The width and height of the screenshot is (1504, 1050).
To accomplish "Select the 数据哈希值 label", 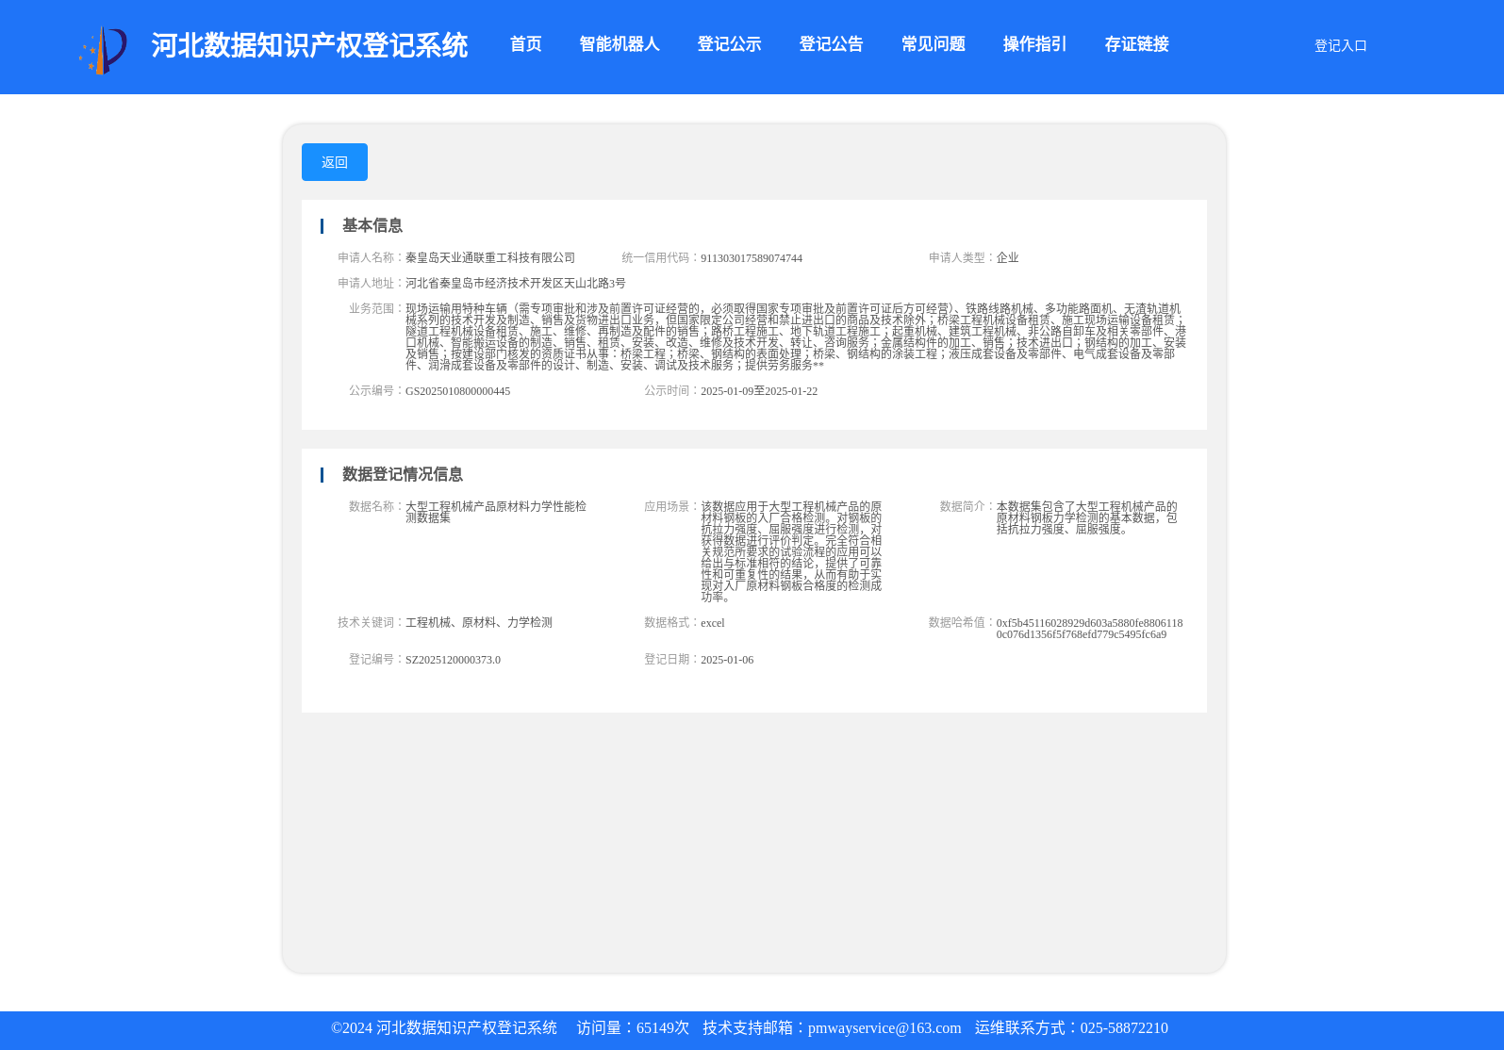I will 962,622.
